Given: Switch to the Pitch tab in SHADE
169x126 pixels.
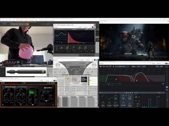Looking at the screenshot, I should [x=138, y=66].
